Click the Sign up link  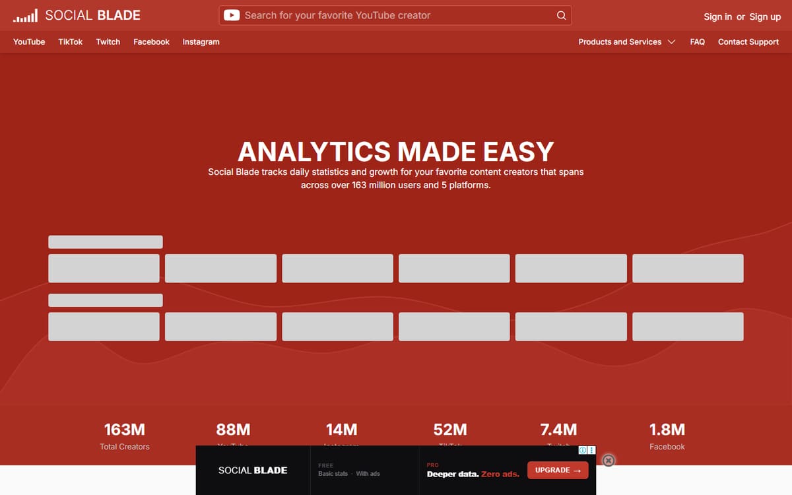pos(765,16)
